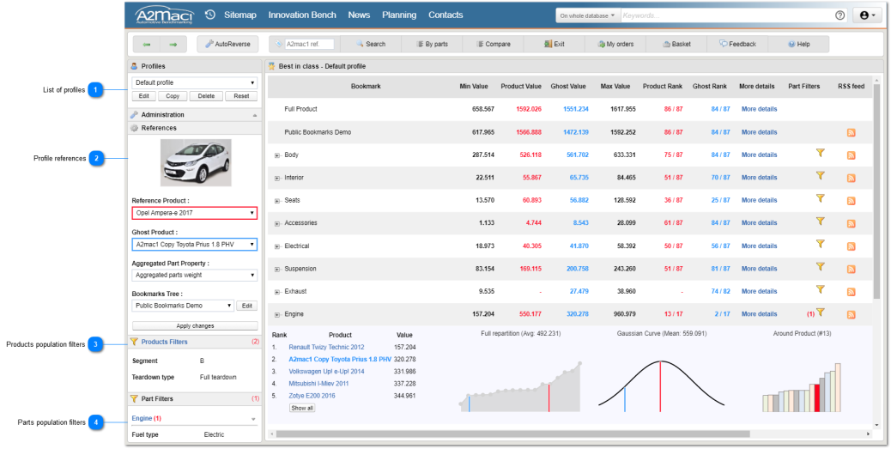Click the Search toolbar button
The height and width of the screenshot is (449, 891).
tap(371, 44)
